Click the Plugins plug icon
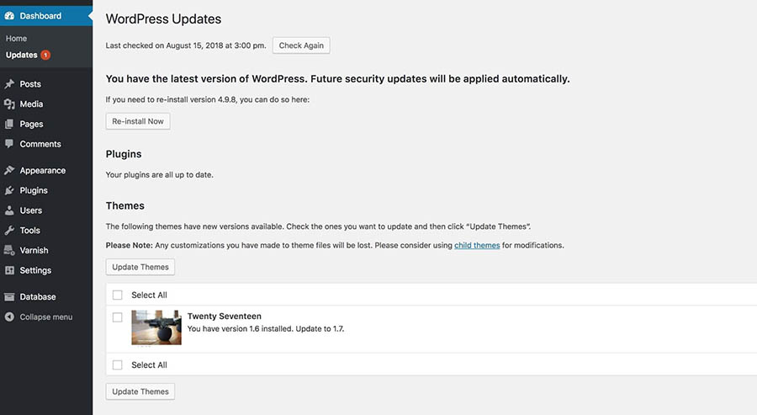The width and height of the screenshot is (757, 415). coord(9,190)
